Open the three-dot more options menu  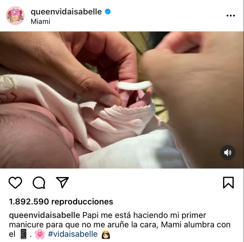point(231,16)
